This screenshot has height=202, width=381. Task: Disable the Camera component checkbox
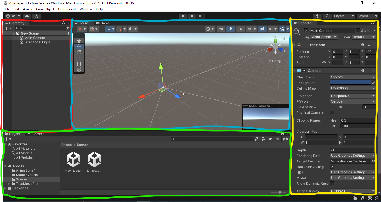click(304, 70)
